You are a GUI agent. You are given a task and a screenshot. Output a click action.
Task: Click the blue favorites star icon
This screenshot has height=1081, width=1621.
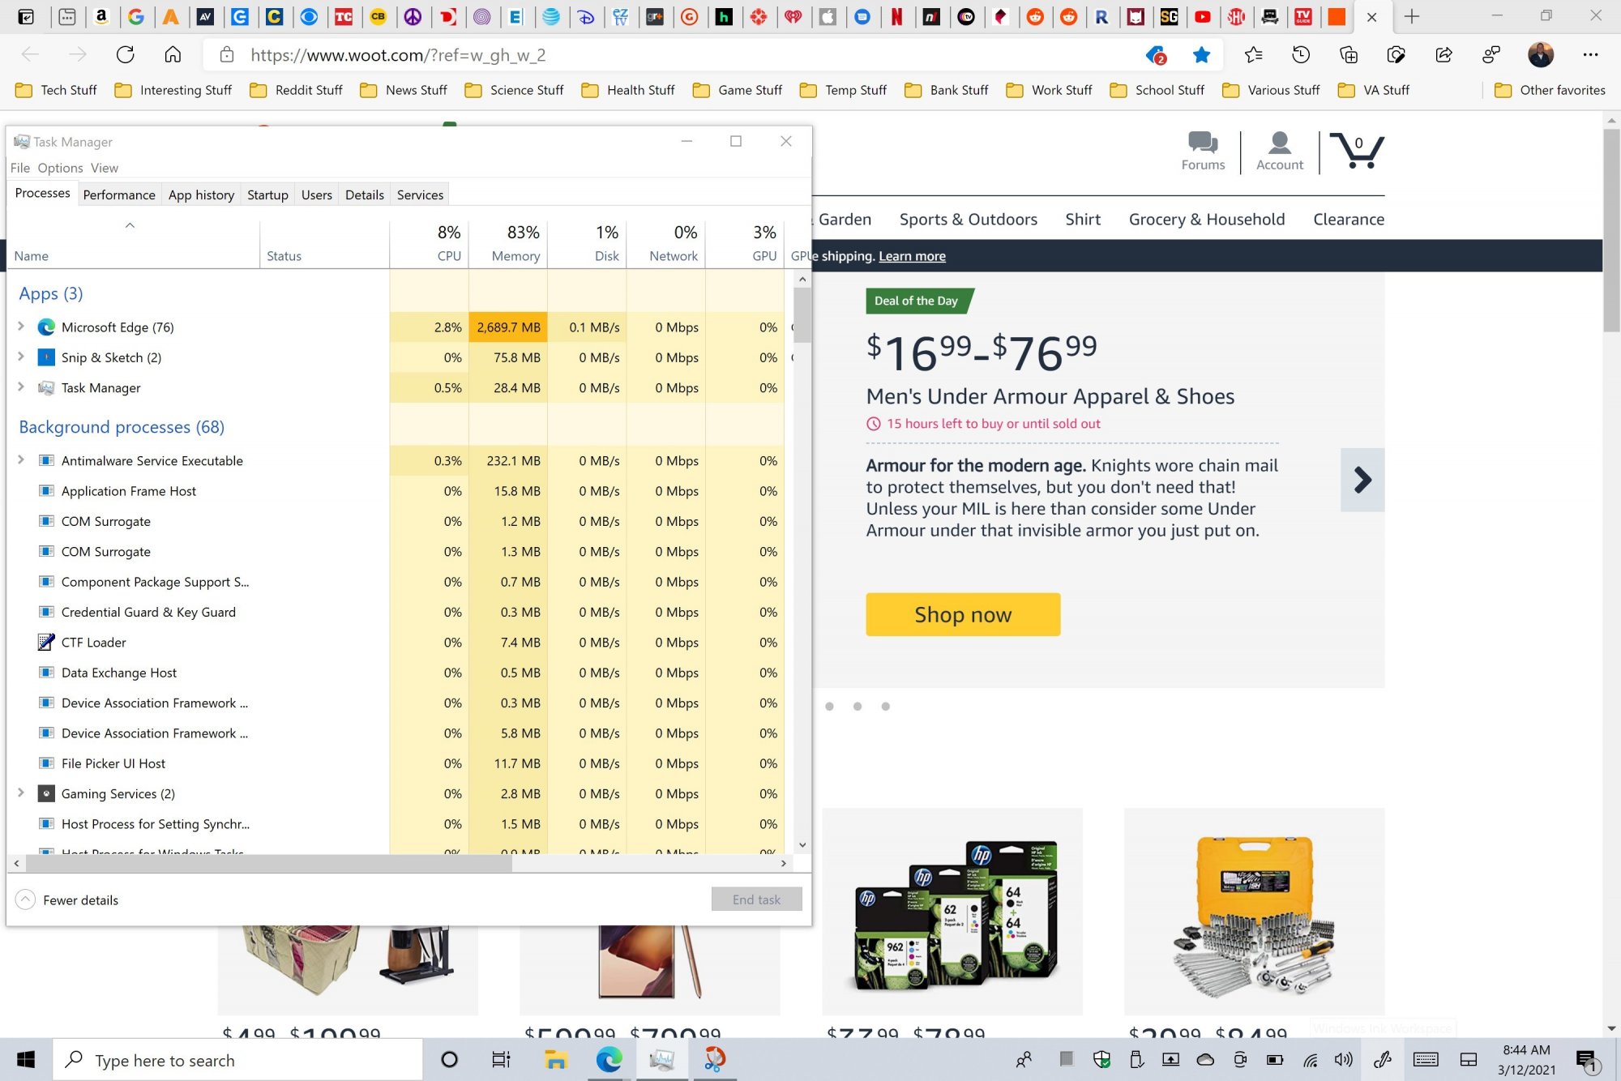point(1201,55)
